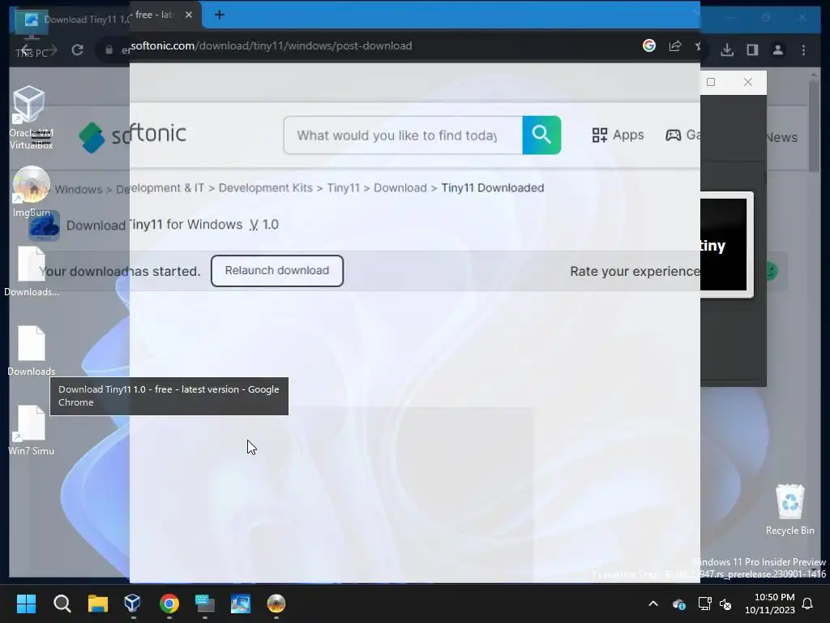The width and height of the screenshot is (830, 623).
Task: Share this page via address bar icon
Action: tap(675, 46)
